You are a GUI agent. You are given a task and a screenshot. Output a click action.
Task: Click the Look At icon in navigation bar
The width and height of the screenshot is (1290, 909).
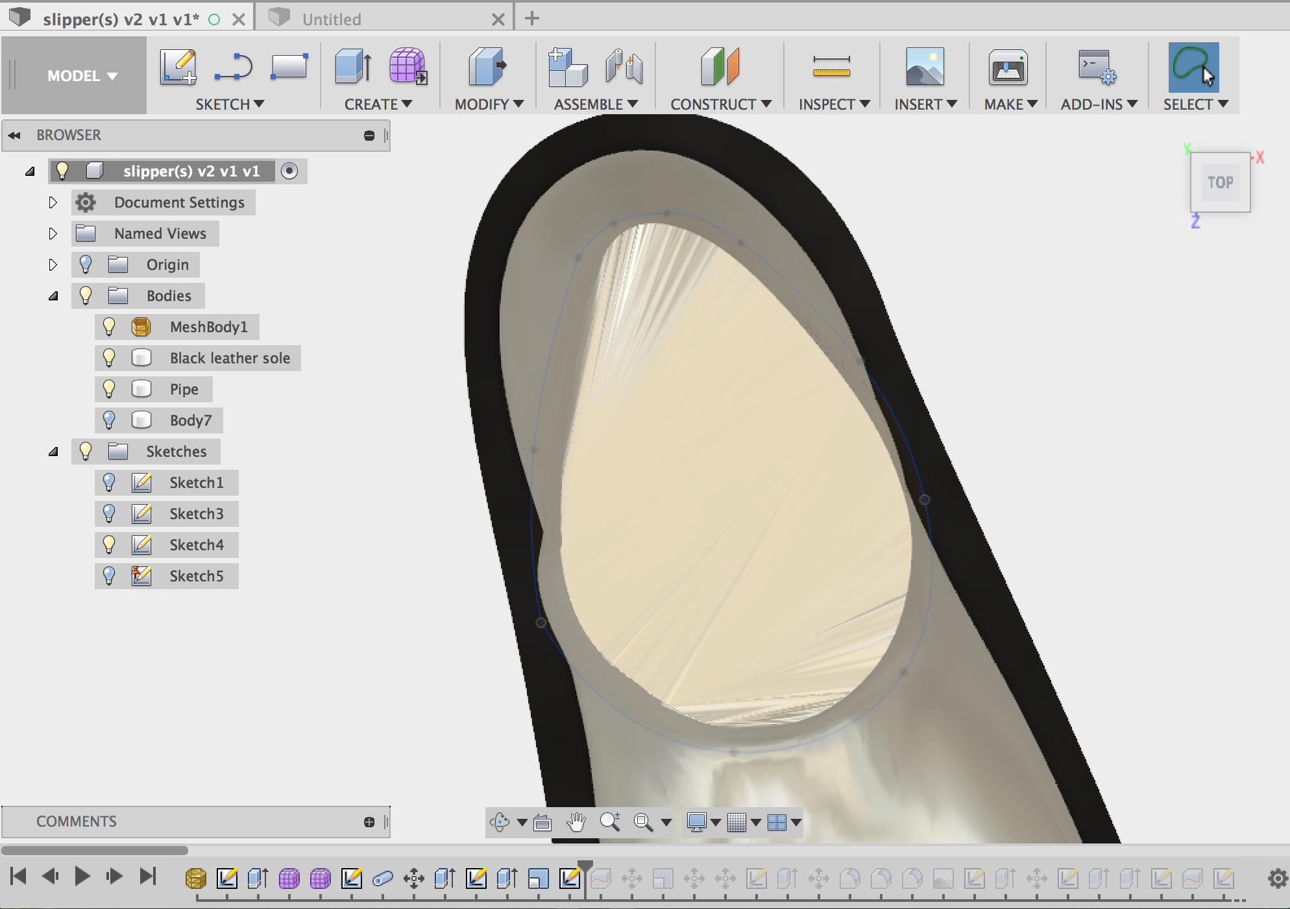[x=542, y=823]
